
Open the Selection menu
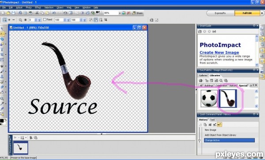[x=49, y=7]
